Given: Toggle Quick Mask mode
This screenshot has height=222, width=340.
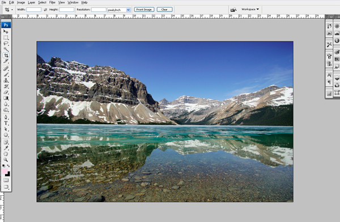Looking at the screenshot, I should [6, 181].
